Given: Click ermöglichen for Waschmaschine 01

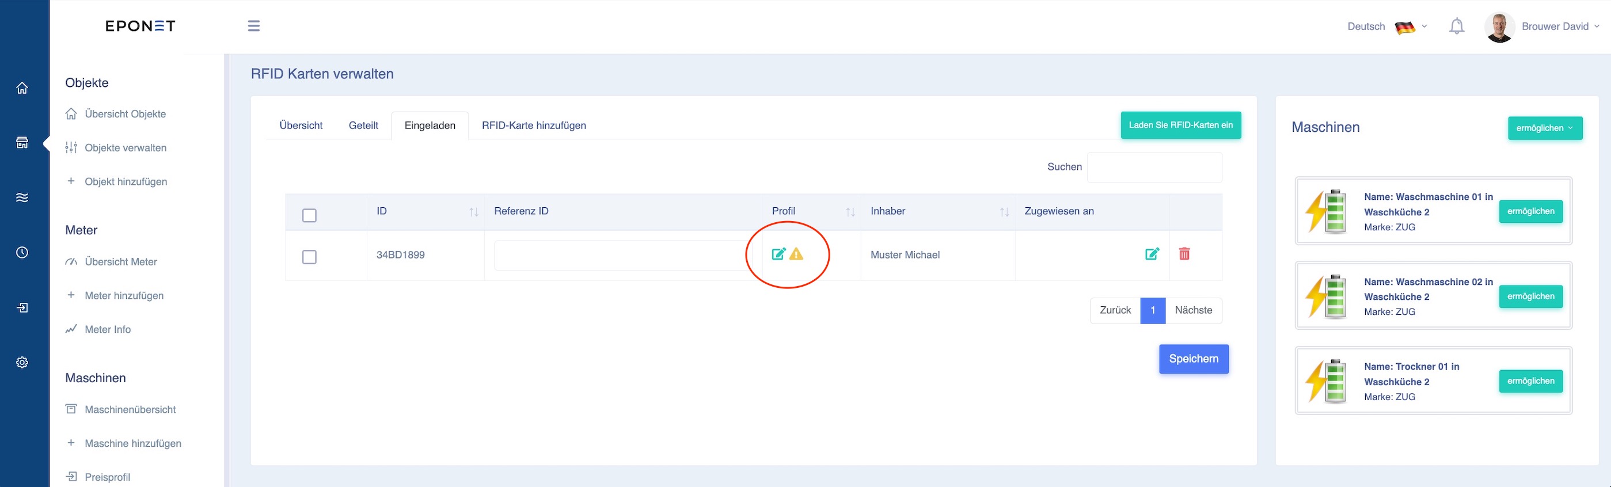Looking at the screenshot, I should (1530, 211).
